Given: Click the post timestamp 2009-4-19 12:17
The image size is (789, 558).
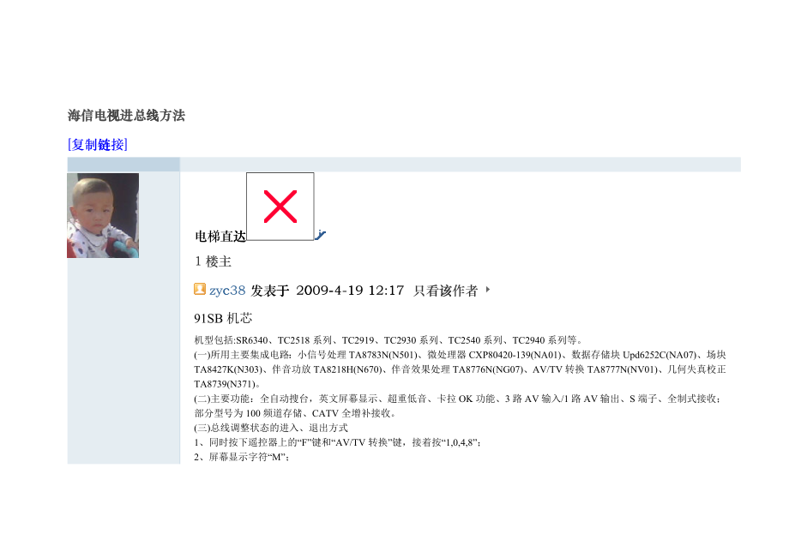Looking at the screenshot, I should 350,291.
